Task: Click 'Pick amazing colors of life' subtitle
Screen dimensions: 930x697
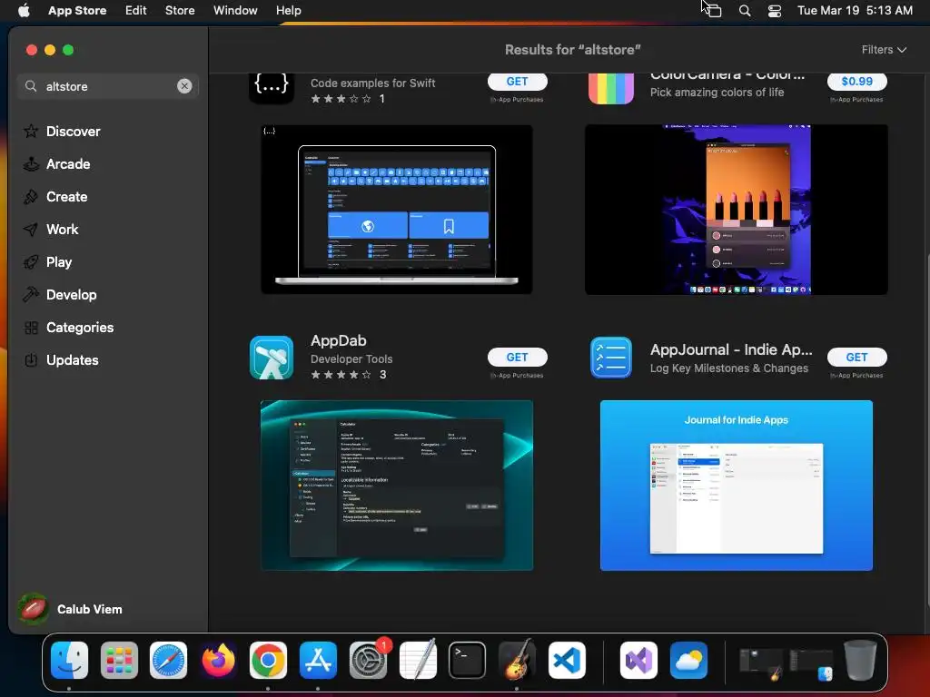Action: point(717,93)
